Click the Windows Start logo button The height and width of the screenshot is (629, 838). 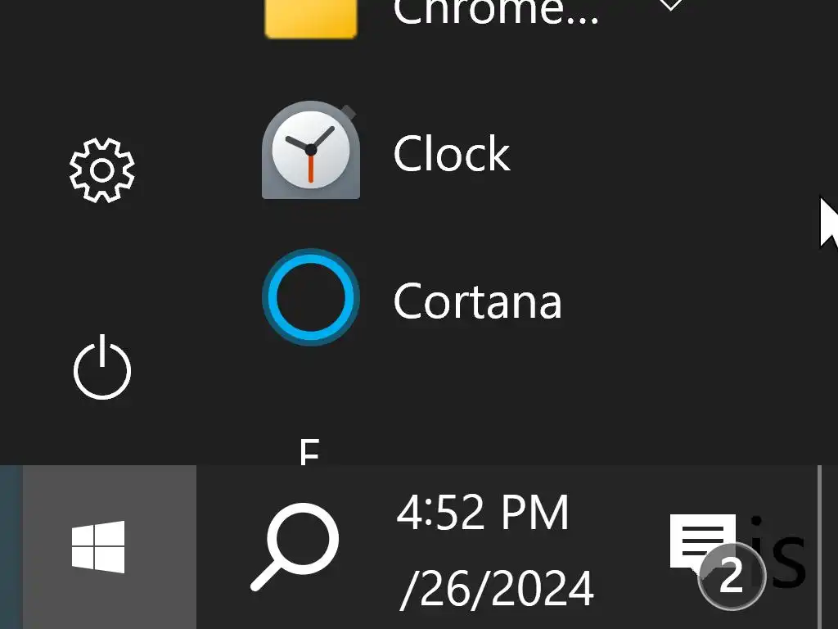click(98, 546)
